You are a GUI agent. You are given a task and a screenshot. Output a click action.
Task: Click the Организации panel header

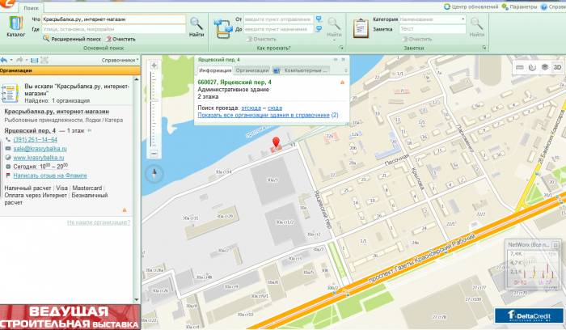70,70
